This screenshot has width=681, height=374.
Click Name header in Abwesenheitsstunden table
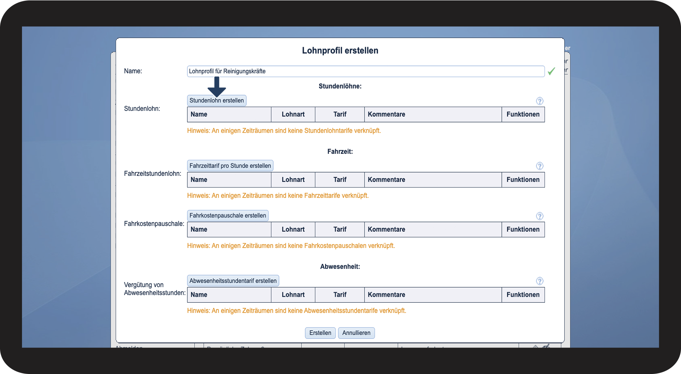coord(229,295)
